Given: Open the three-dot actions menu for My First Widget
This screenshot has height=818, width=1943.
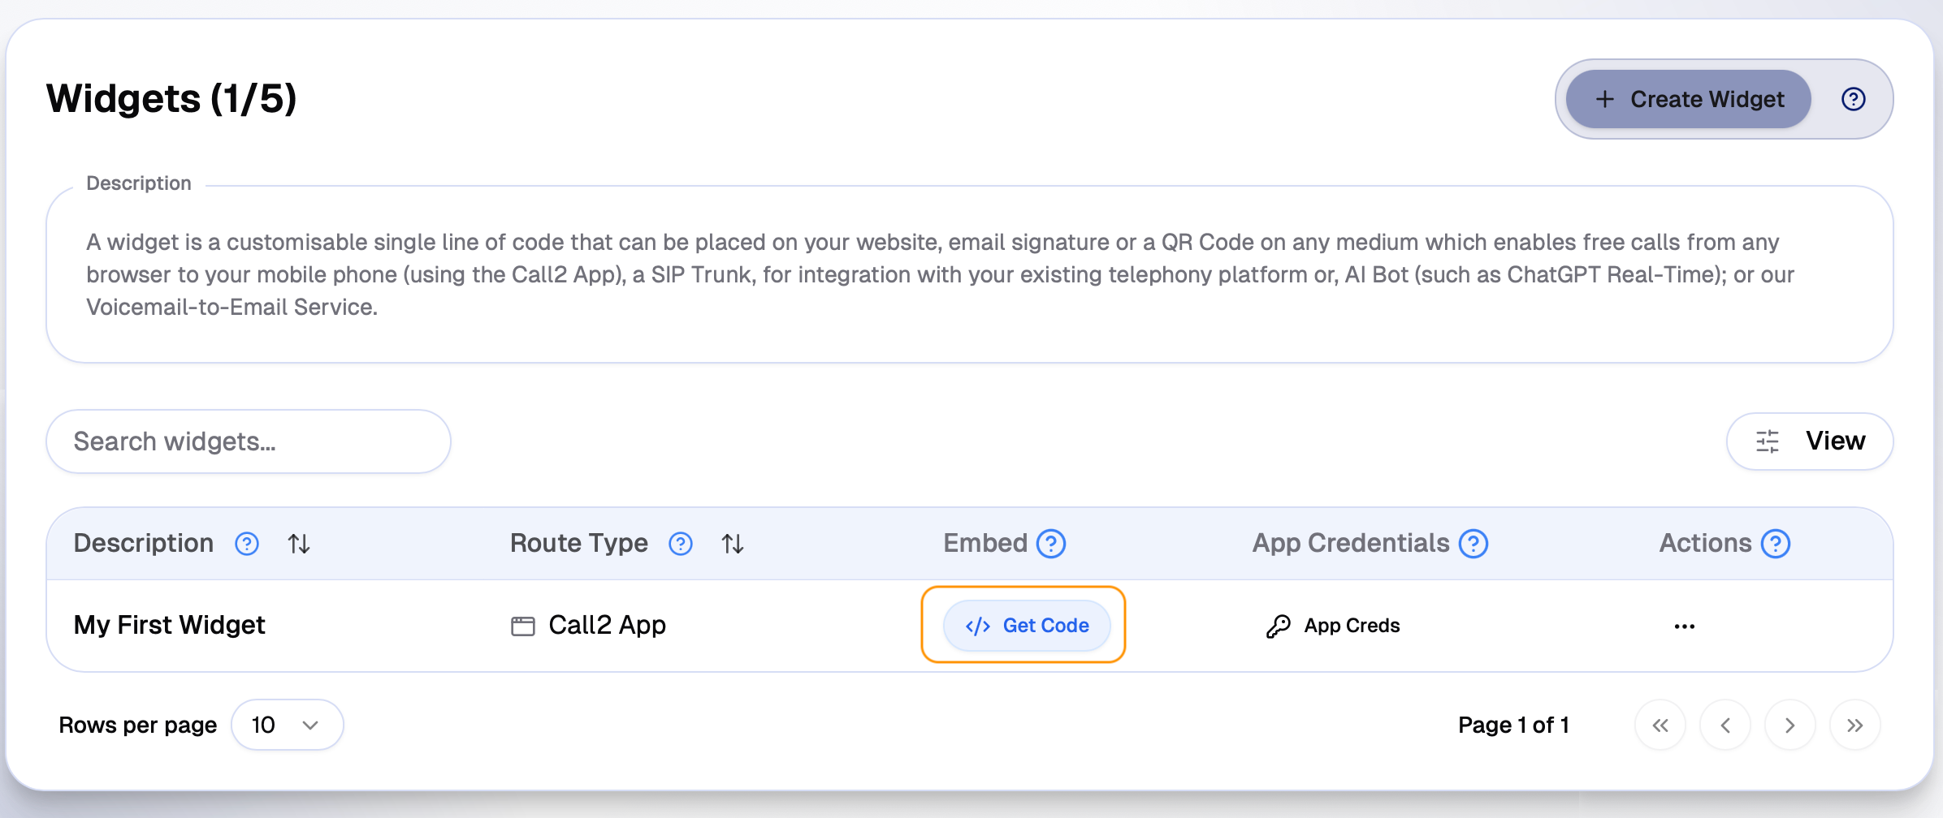Looking at the screenshot, I should (x=1685, y=626).
